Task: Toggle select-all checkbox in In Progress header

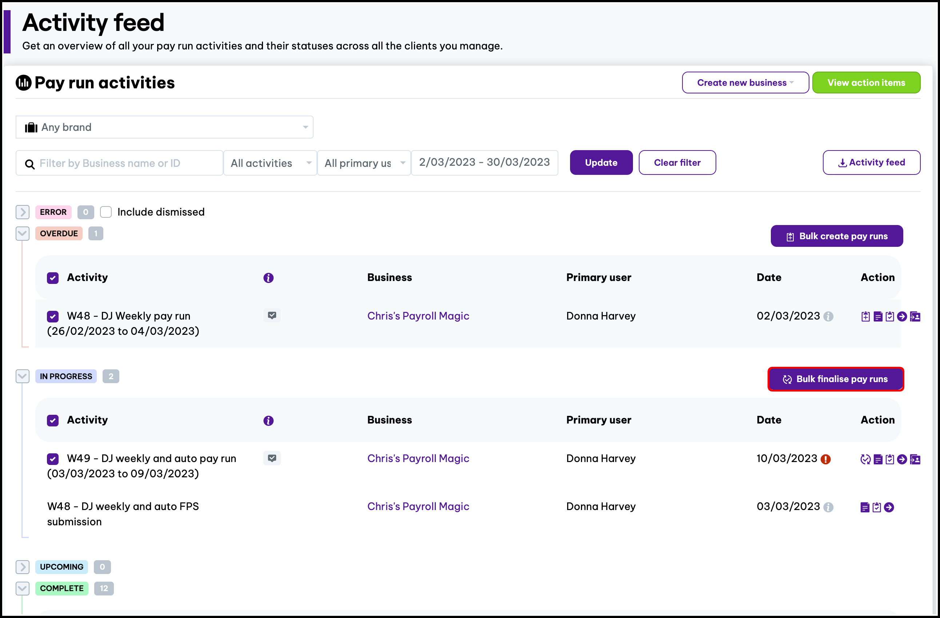Action: pos(52,420)
